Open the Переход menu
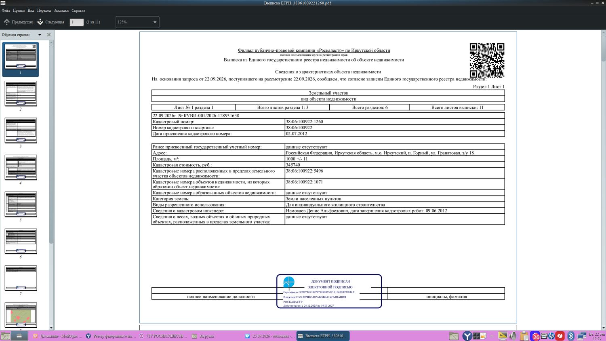Screen dimensions: 606x341 tap(44, 10)
